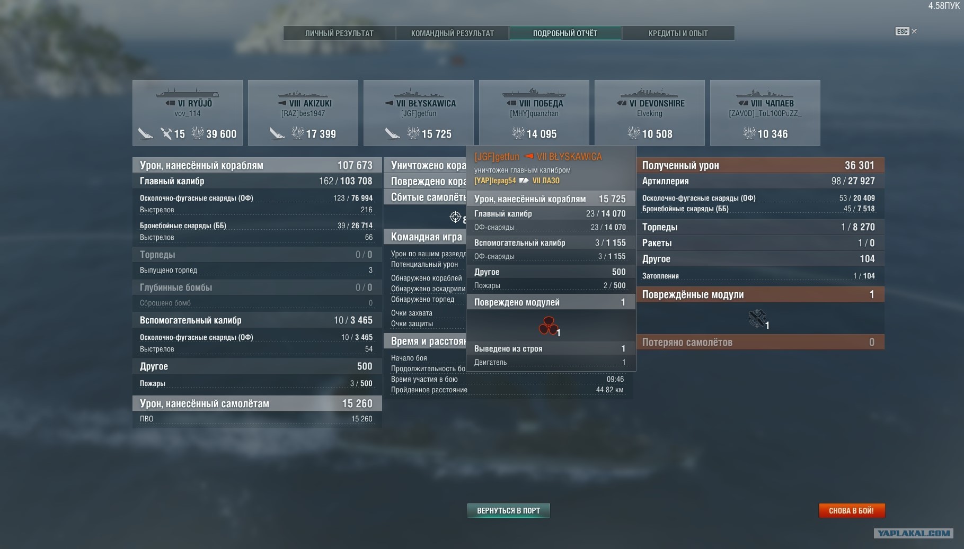Click the 'Урон, нанесённый кораблям' 107 673 header
This screenshot has width=964, height=549.
click(257, 165)
